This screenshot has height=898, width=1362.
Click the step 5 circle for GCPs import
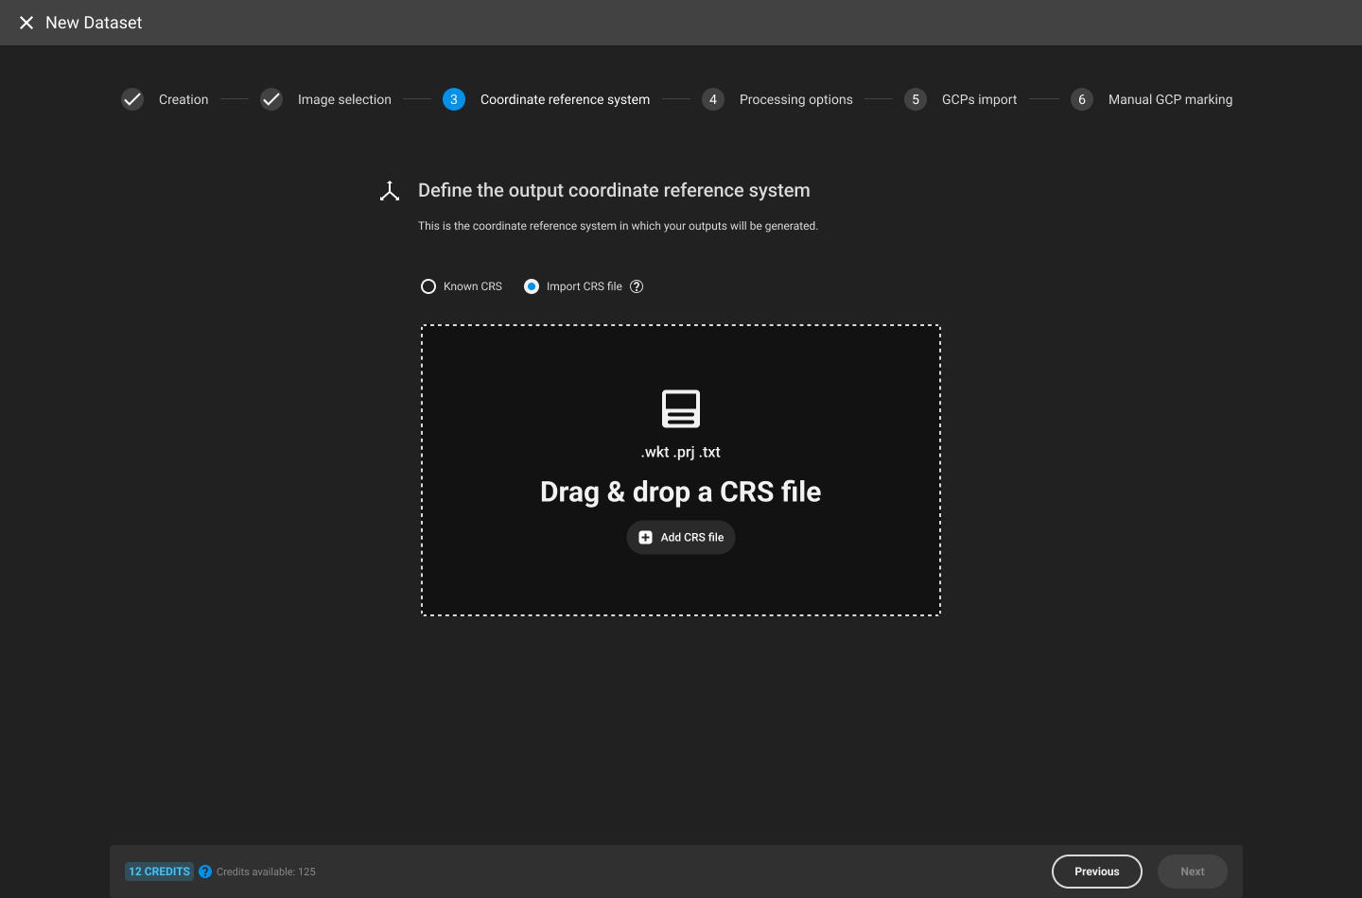[916, 99]
